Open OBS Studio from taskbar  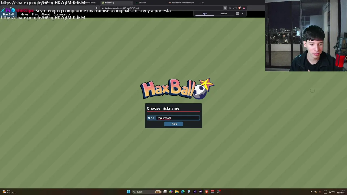[x=219, y=192]
